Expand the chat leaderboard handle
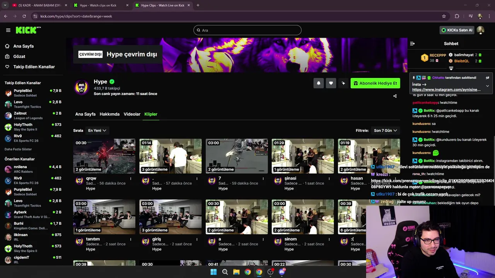495x278 pixels. pos(451,68)
